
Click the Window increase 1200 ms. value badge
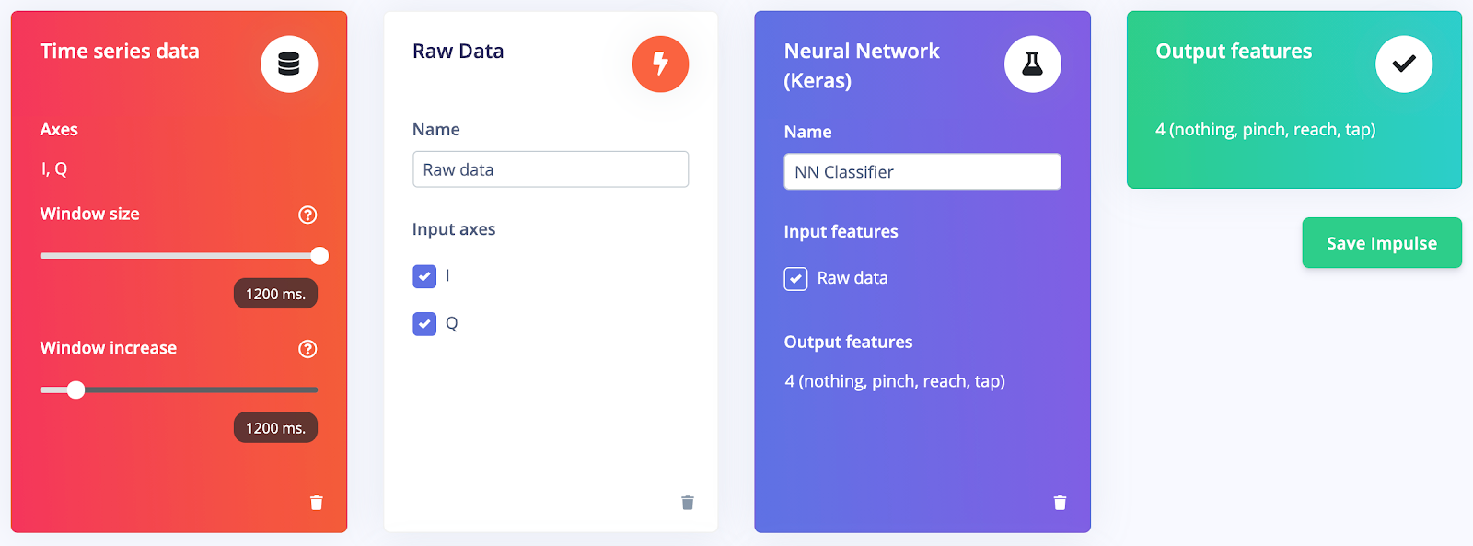(x=275, y=428)
